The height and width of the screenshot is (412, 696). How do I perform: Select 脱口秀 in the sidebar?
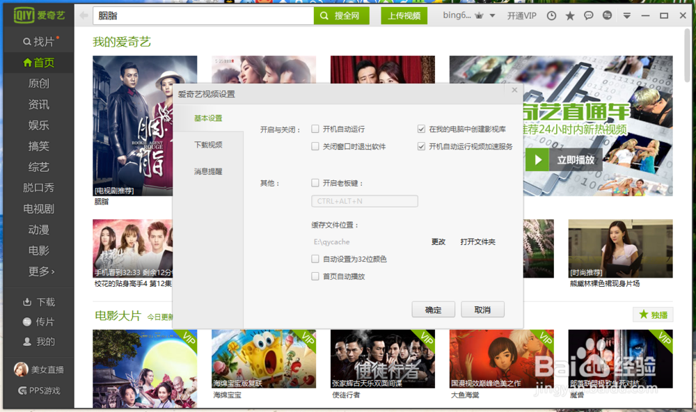coord(38,188)
